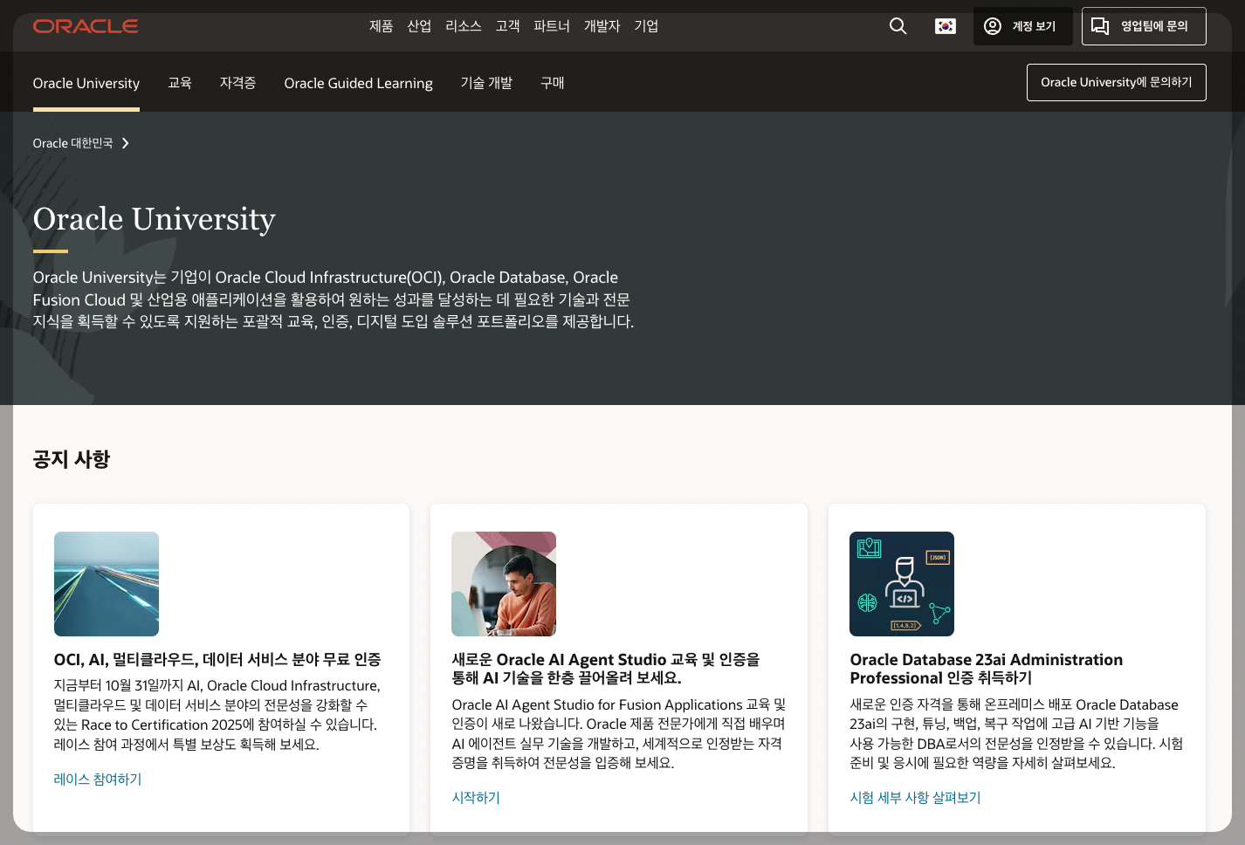Image resolution: width=1245 pixels, height=845 pixels.
Task: Select the Oracle University tab
Action: click(x=86, y=83)
